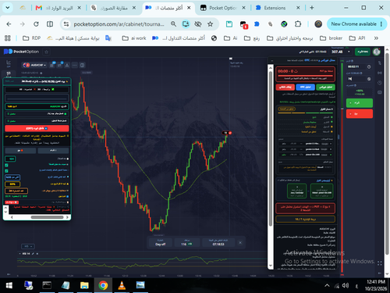Click the green Buy trade button
The width and height of the screenshot is (390, 293).
(360, 103)
